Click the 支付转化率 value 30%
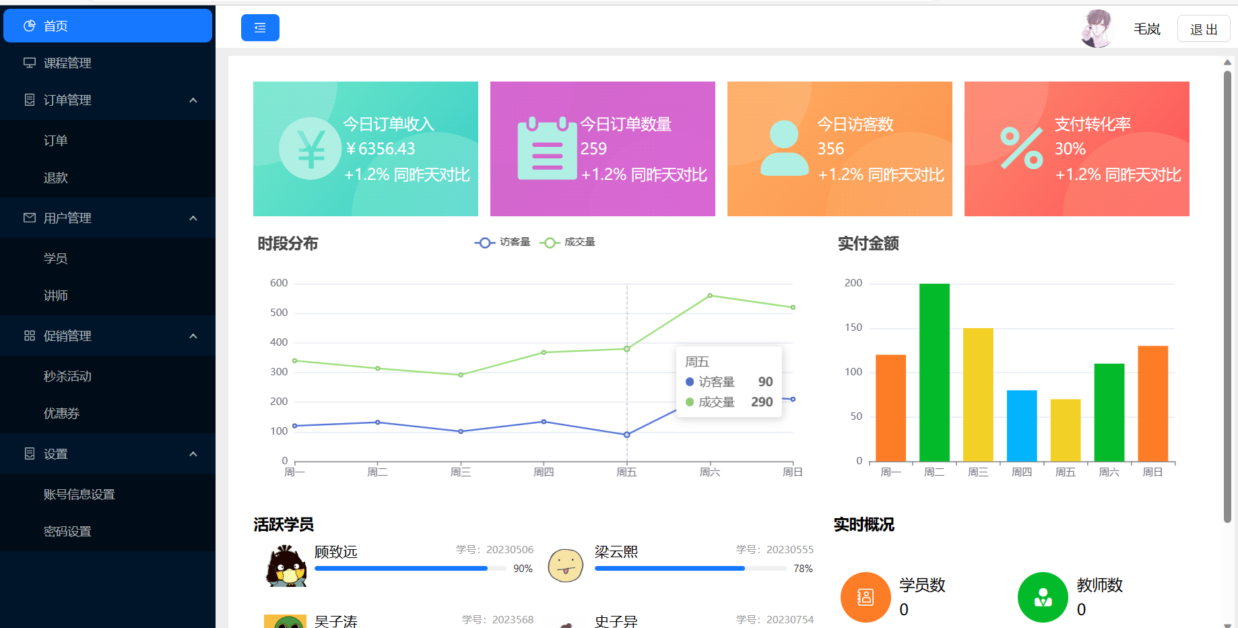This screenshot has width=1238, height=628. pyautogui.click(x=1070, y=149)
